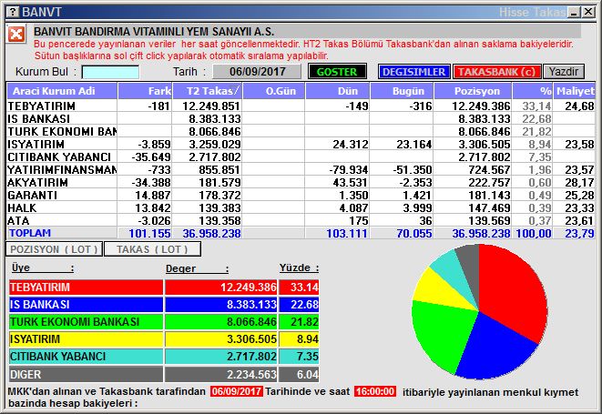The width and height of the screenshot is (602, 414).
Task: Click Bugün value -51.350
Action: 413,169
